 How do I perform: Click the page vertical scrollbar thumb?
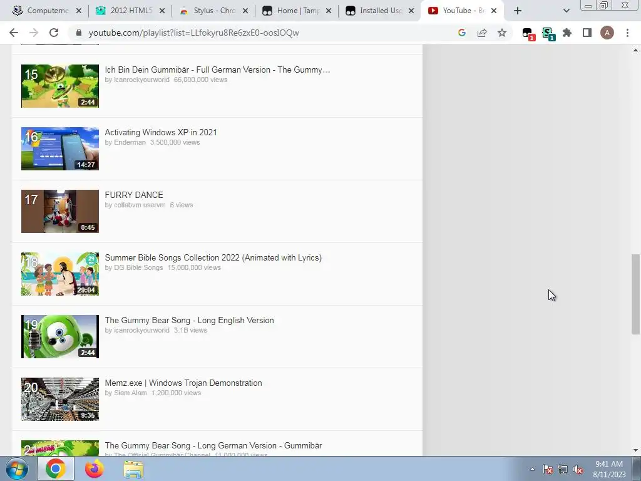coord(635,294)
